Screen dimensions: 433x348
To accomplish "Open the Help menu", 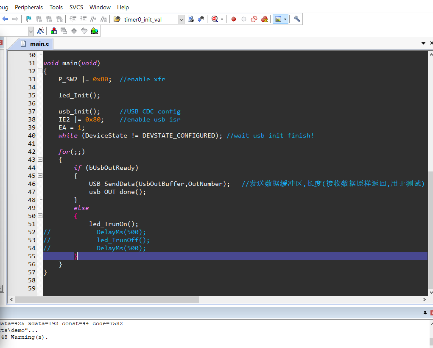I will (123, 7).
